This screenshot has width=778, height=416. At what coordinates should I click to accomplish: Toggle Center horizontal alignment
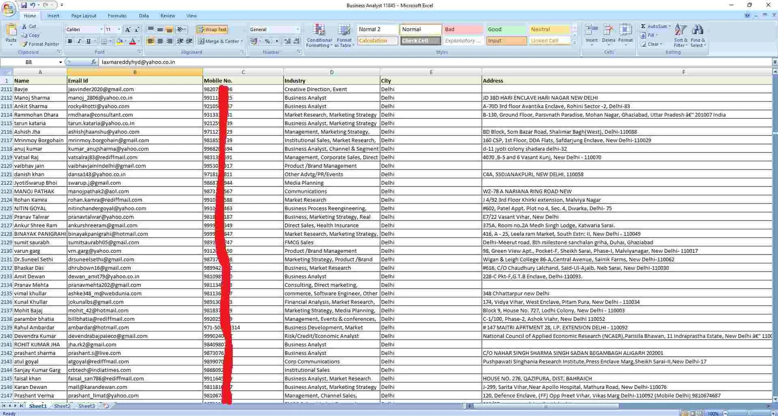point(160,41)
